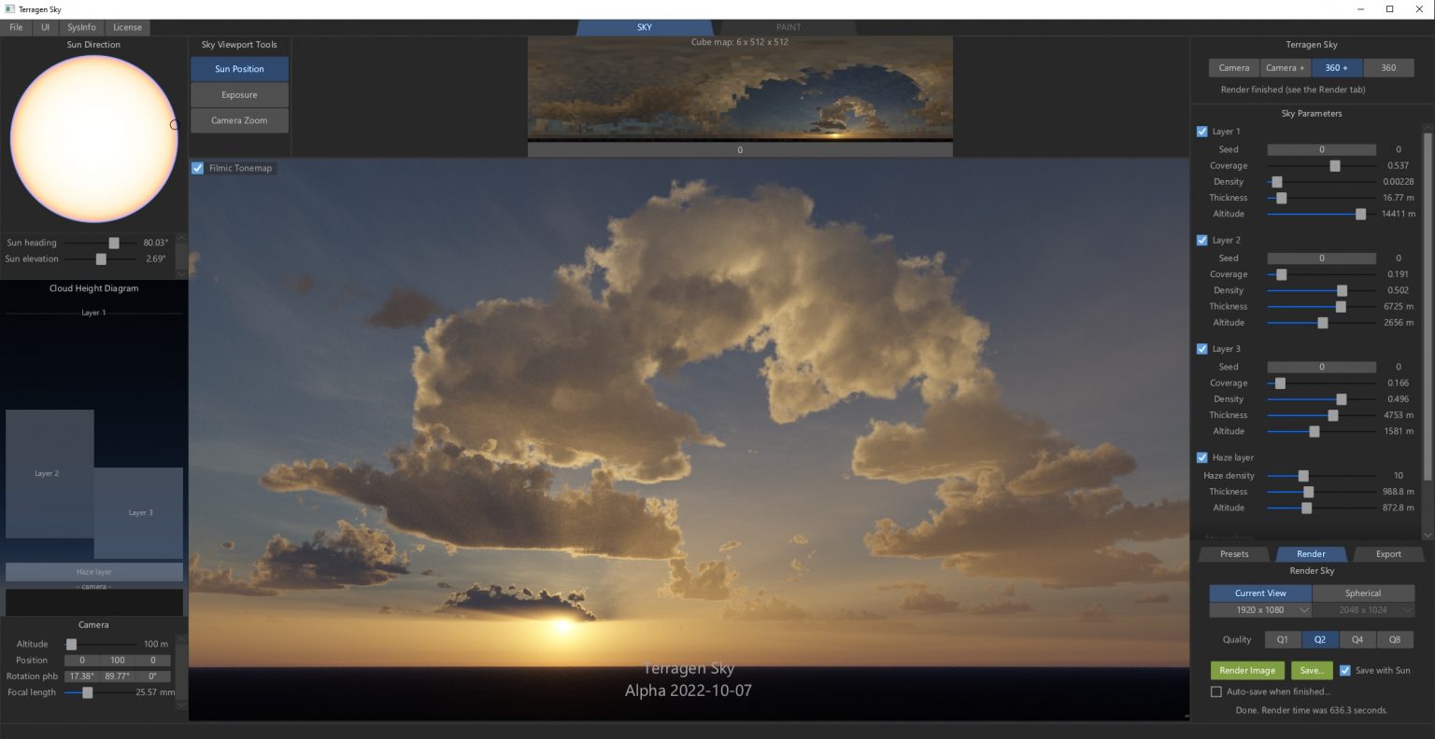Activate the Camera Zoom tool
The height and width of the screenshot is (739, 1435).
click(x=239, y=120)
